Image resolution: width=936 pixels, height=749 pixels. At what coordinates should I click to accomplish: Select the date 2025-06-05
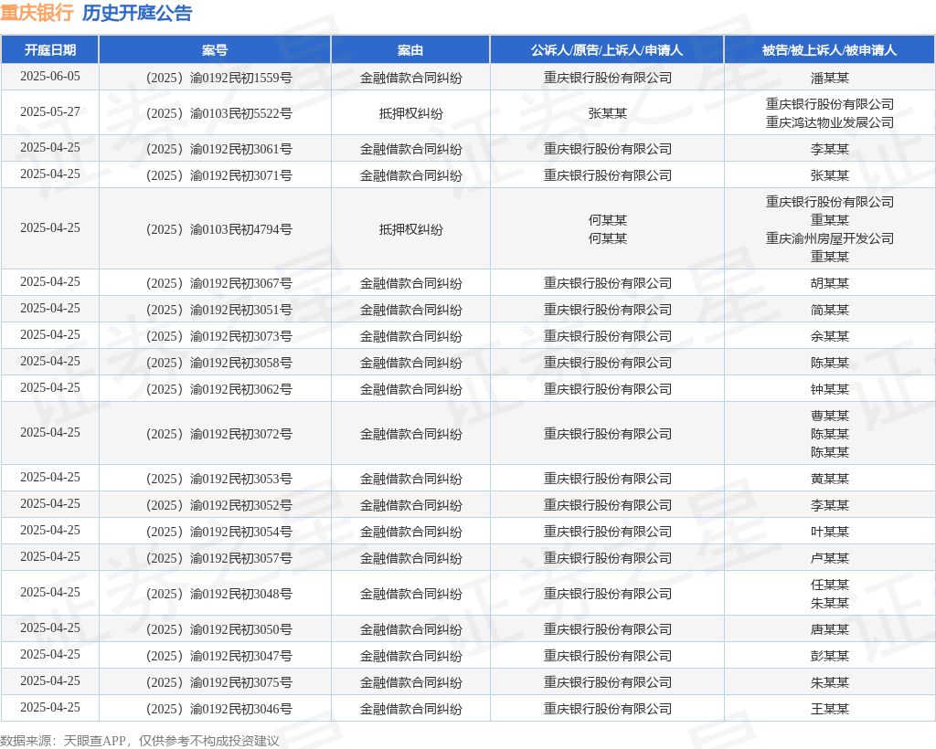click(x=50, y=77)
